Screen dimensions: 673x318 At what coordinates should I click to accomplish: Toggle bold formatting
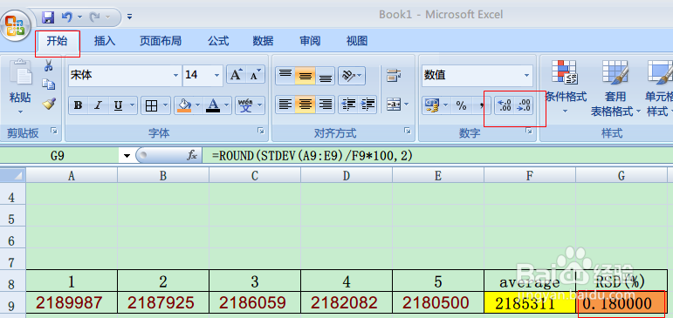tap(78, 105)
